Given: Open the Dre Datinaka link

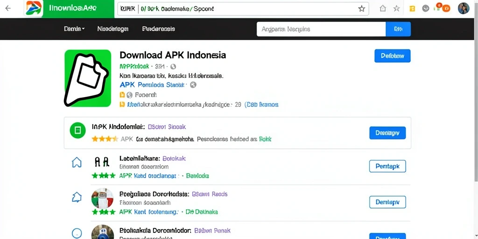Looking at the screenshot, I should point(202,212).
